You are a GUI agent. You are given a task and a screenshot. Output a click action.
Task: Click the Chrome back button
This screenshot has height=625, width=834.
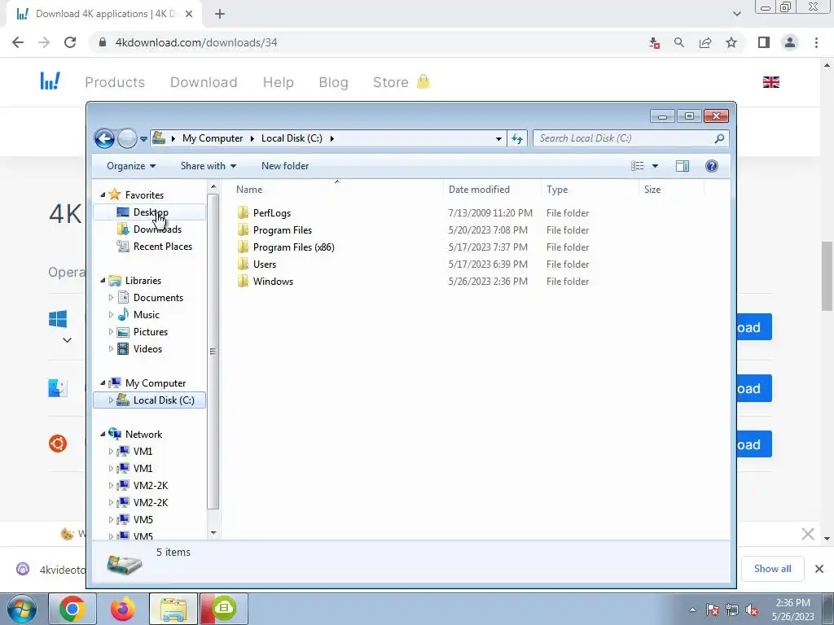(18, 42)
